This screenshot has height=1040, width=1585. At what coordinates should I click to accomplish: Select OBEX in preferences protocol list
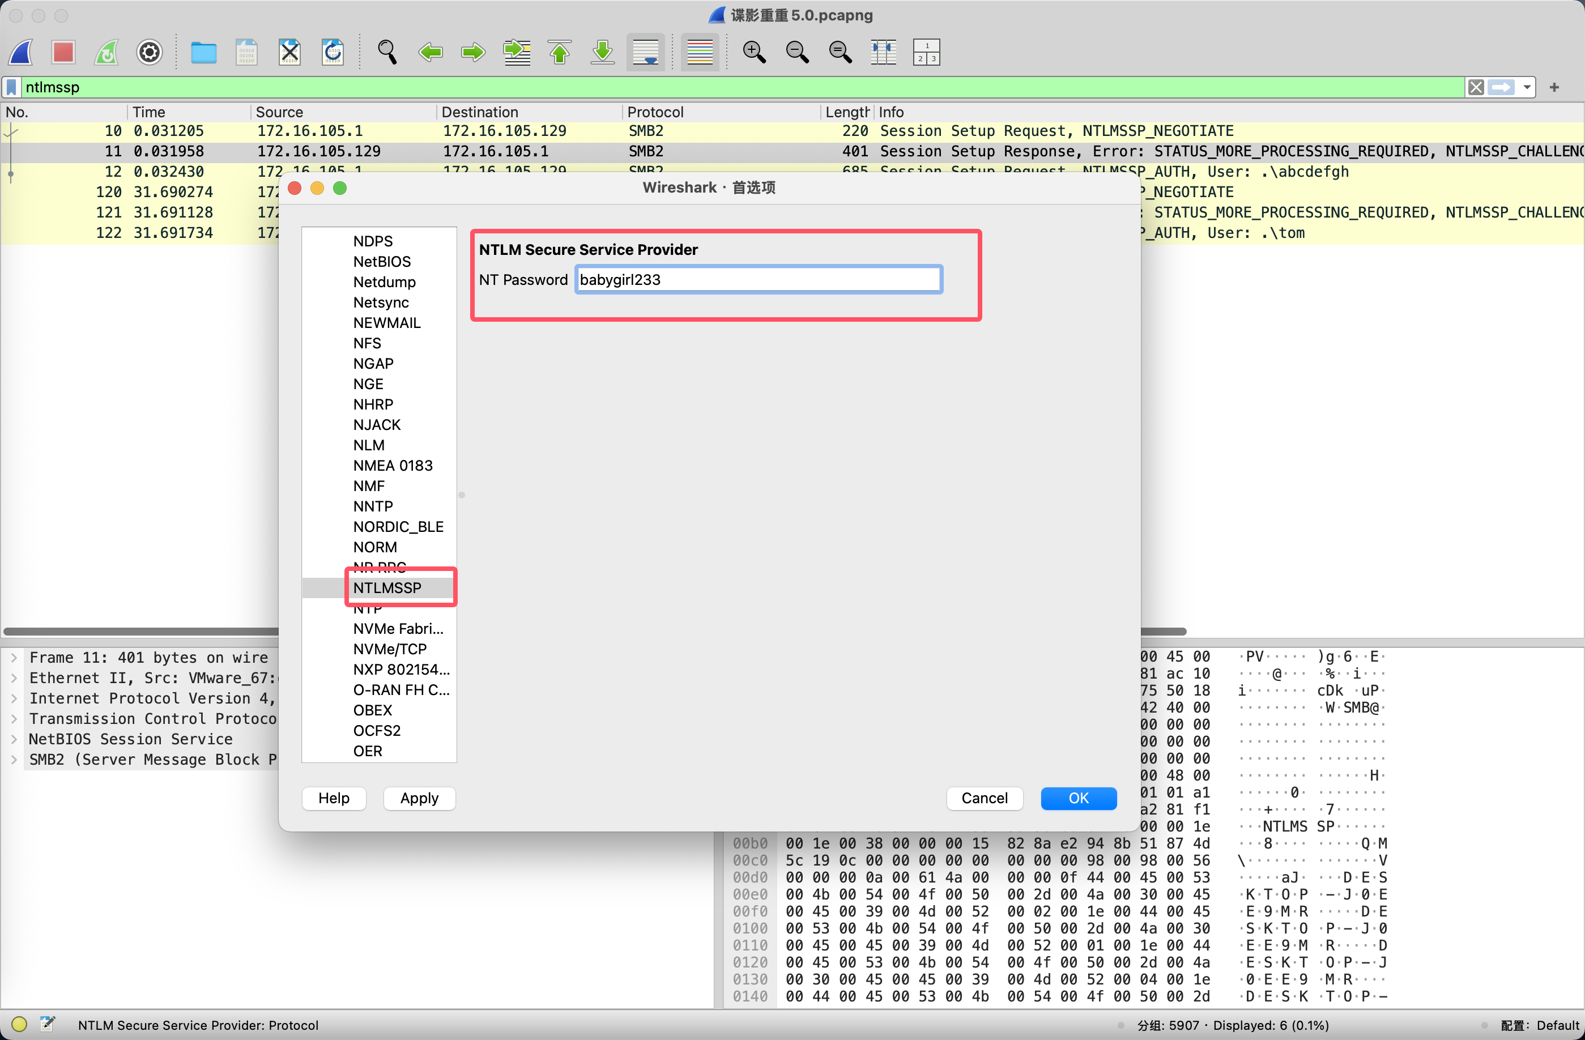coord(379,710)
